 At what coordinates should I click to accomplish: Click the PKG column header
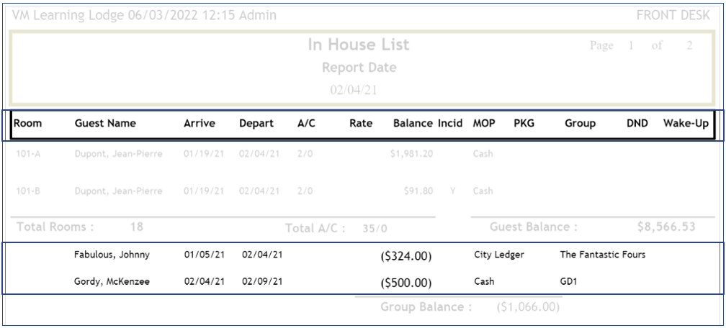pos(523,124)
